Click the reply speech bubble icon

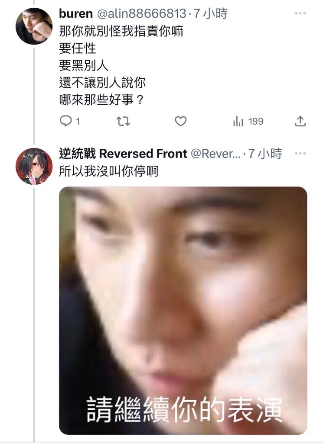[65, 121]
